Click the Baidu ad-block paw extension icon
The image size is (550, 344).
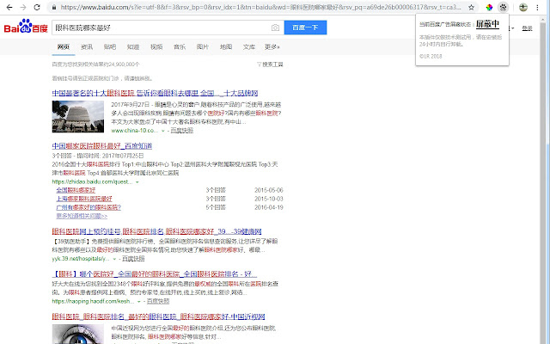coord(504,7)
